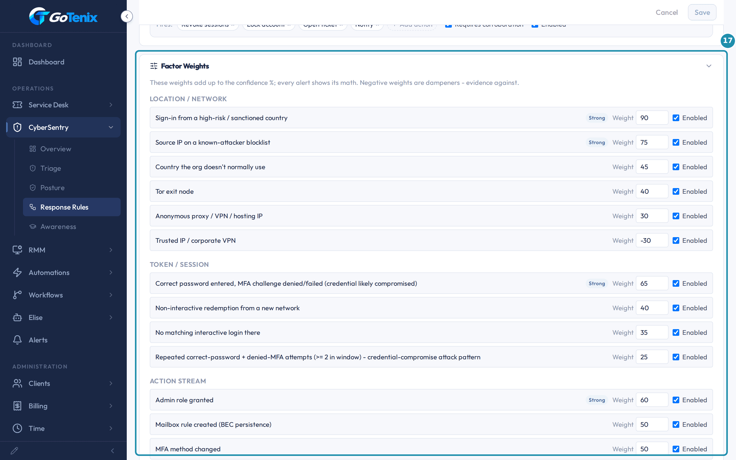The height and width of the screenshot is (460, 736).
Task: Click the pencil edit icon at sidebar bottom
Action: 14,451
